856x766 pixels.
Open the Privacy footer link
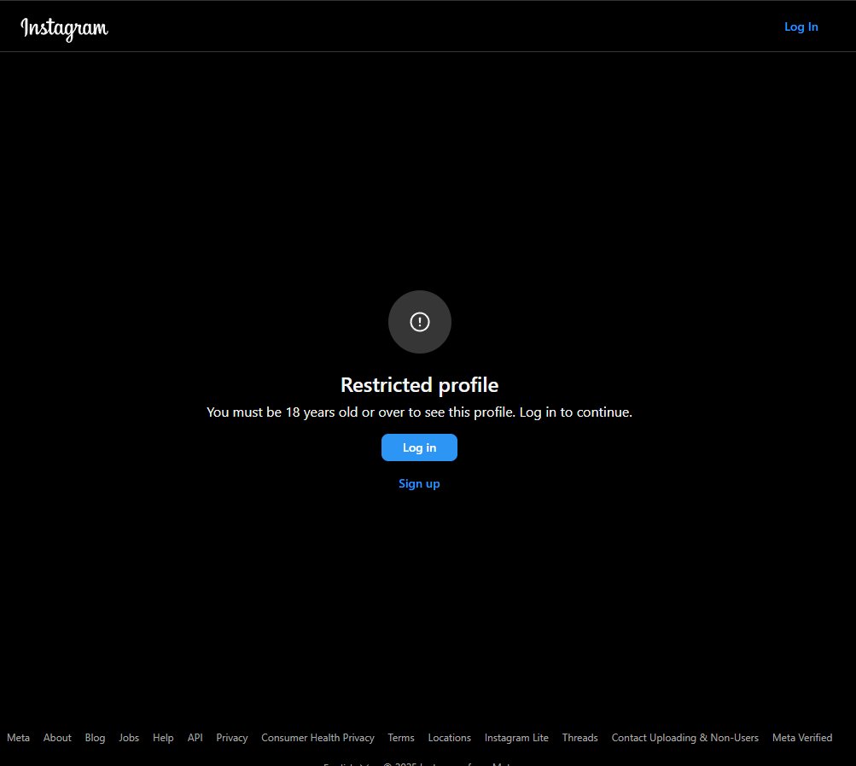coord(232,738)
